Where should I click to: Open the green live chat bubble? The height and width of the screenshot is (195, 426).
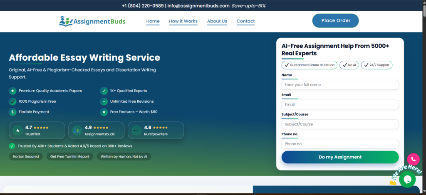[407, 179]
